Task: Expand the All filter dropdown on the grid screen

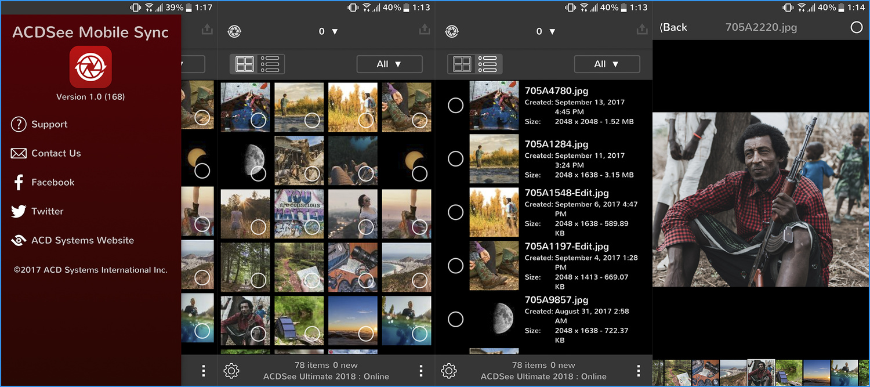Action: [x=389, y=64]
